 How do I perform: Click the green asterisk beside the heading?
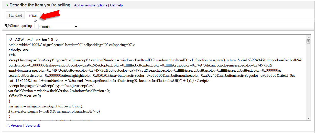coord(7,5)
